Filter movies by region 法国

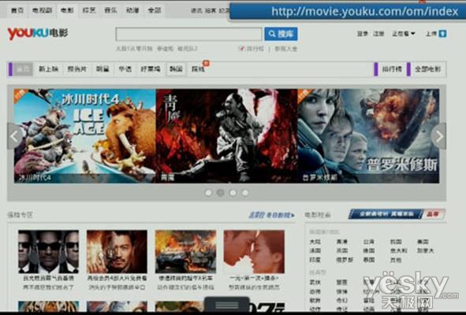coord(315,251)
